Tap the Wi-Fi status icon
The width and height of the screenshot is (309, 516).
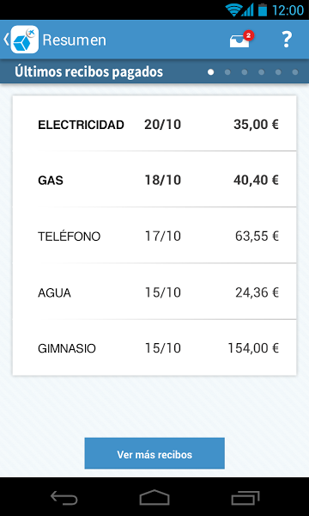click(x=233, y=9)
